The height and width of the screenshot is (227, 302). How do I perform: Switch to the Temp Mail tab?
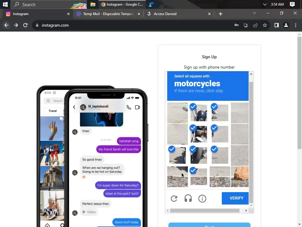108,14
